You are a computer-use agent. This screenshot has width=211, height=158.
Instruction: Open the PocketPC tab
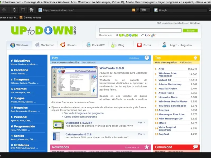(95, 45)
